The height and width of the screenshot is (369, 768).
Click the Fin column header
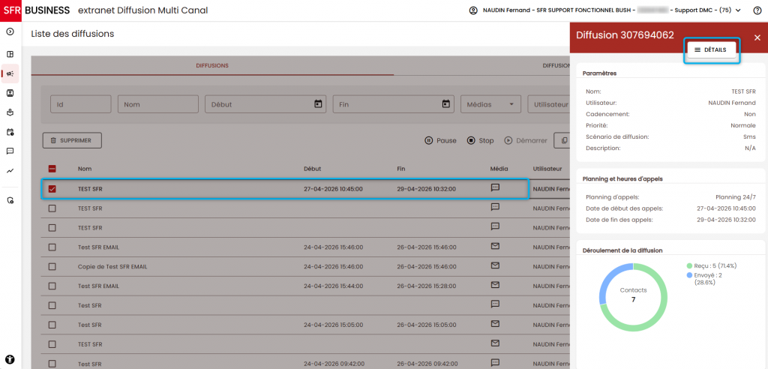(x=401, y=169)
